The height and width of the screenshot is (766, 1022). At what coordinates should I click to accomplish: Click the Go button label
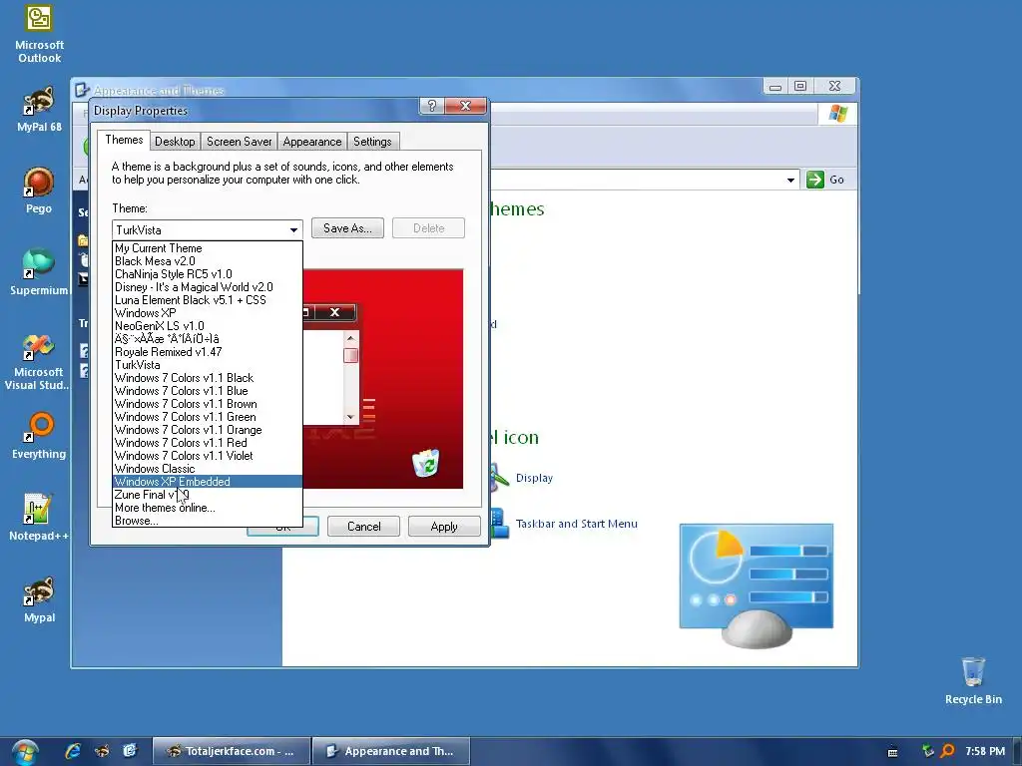click(837, 180)
